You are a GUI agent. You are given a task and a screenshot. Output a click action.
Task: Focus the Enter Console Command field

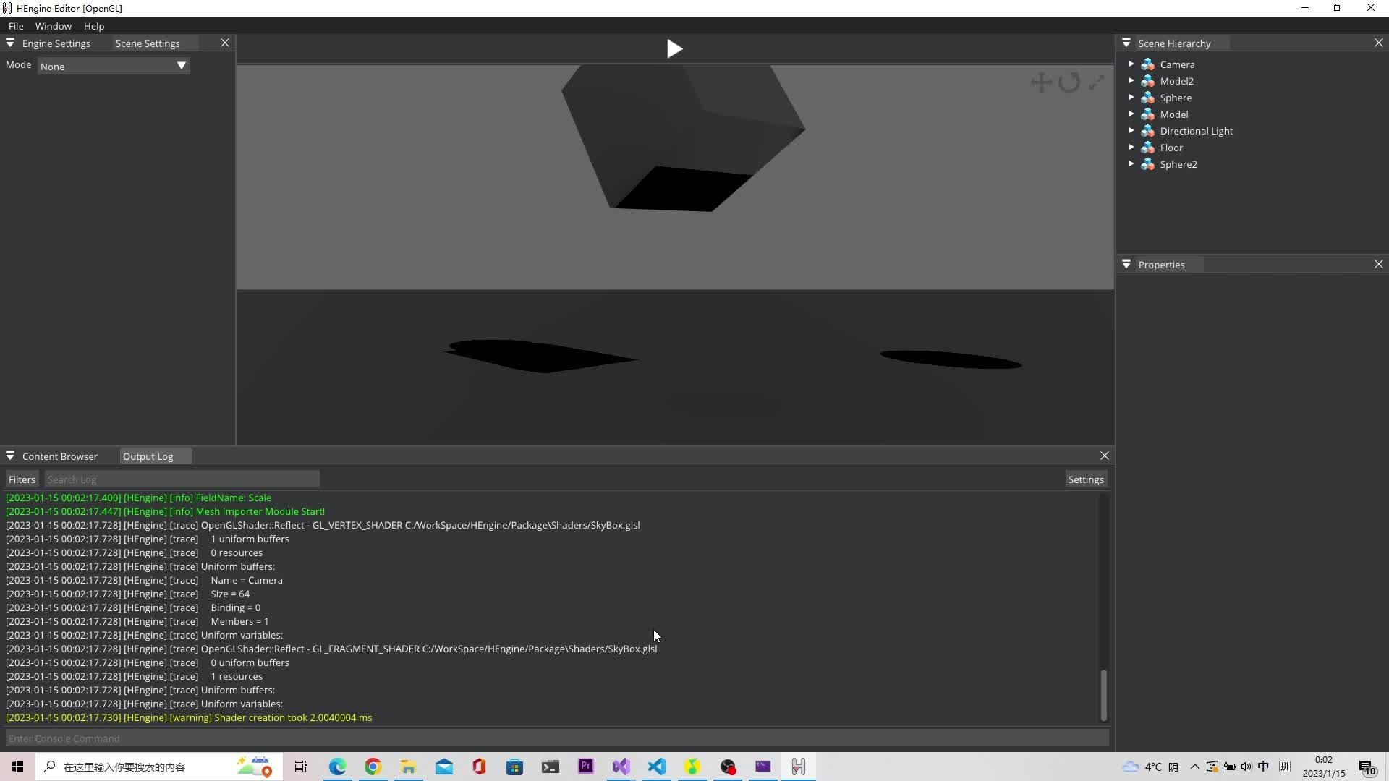tap(557, 738)
